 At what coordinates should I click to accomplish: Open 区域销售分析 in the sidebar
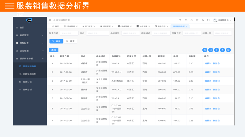(x=30, y=74)
